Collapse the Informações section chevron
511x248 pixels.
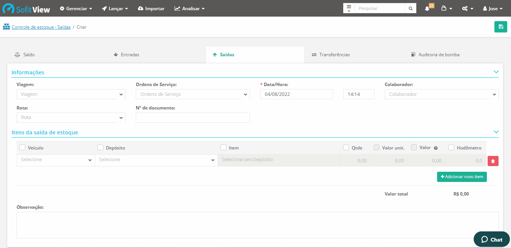click(496, 72)
